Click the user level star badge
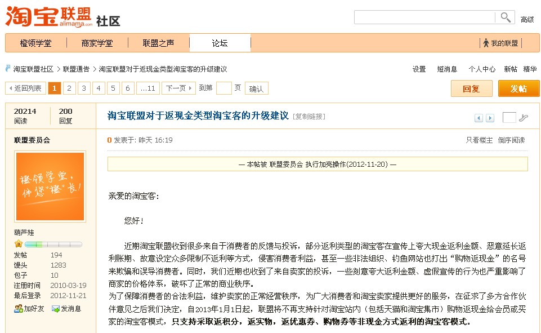This screenshot has height=333, width=541. point(18,244)
